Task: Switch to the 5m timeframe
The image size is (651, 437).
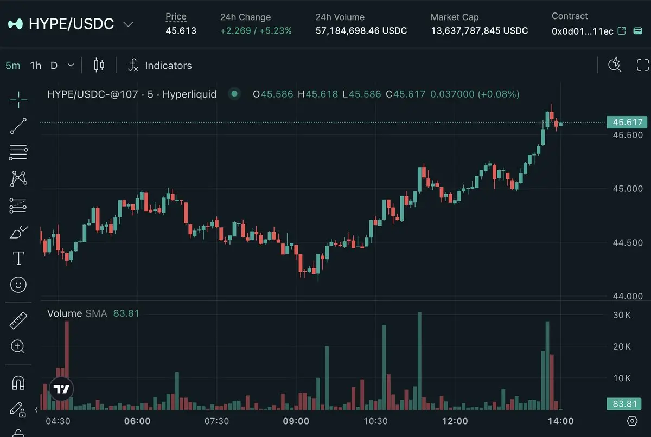Action: 13,66
